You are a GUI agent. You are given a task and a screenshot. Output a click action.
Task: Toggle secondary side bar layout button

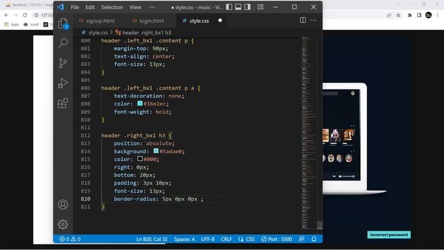[247, 7]
